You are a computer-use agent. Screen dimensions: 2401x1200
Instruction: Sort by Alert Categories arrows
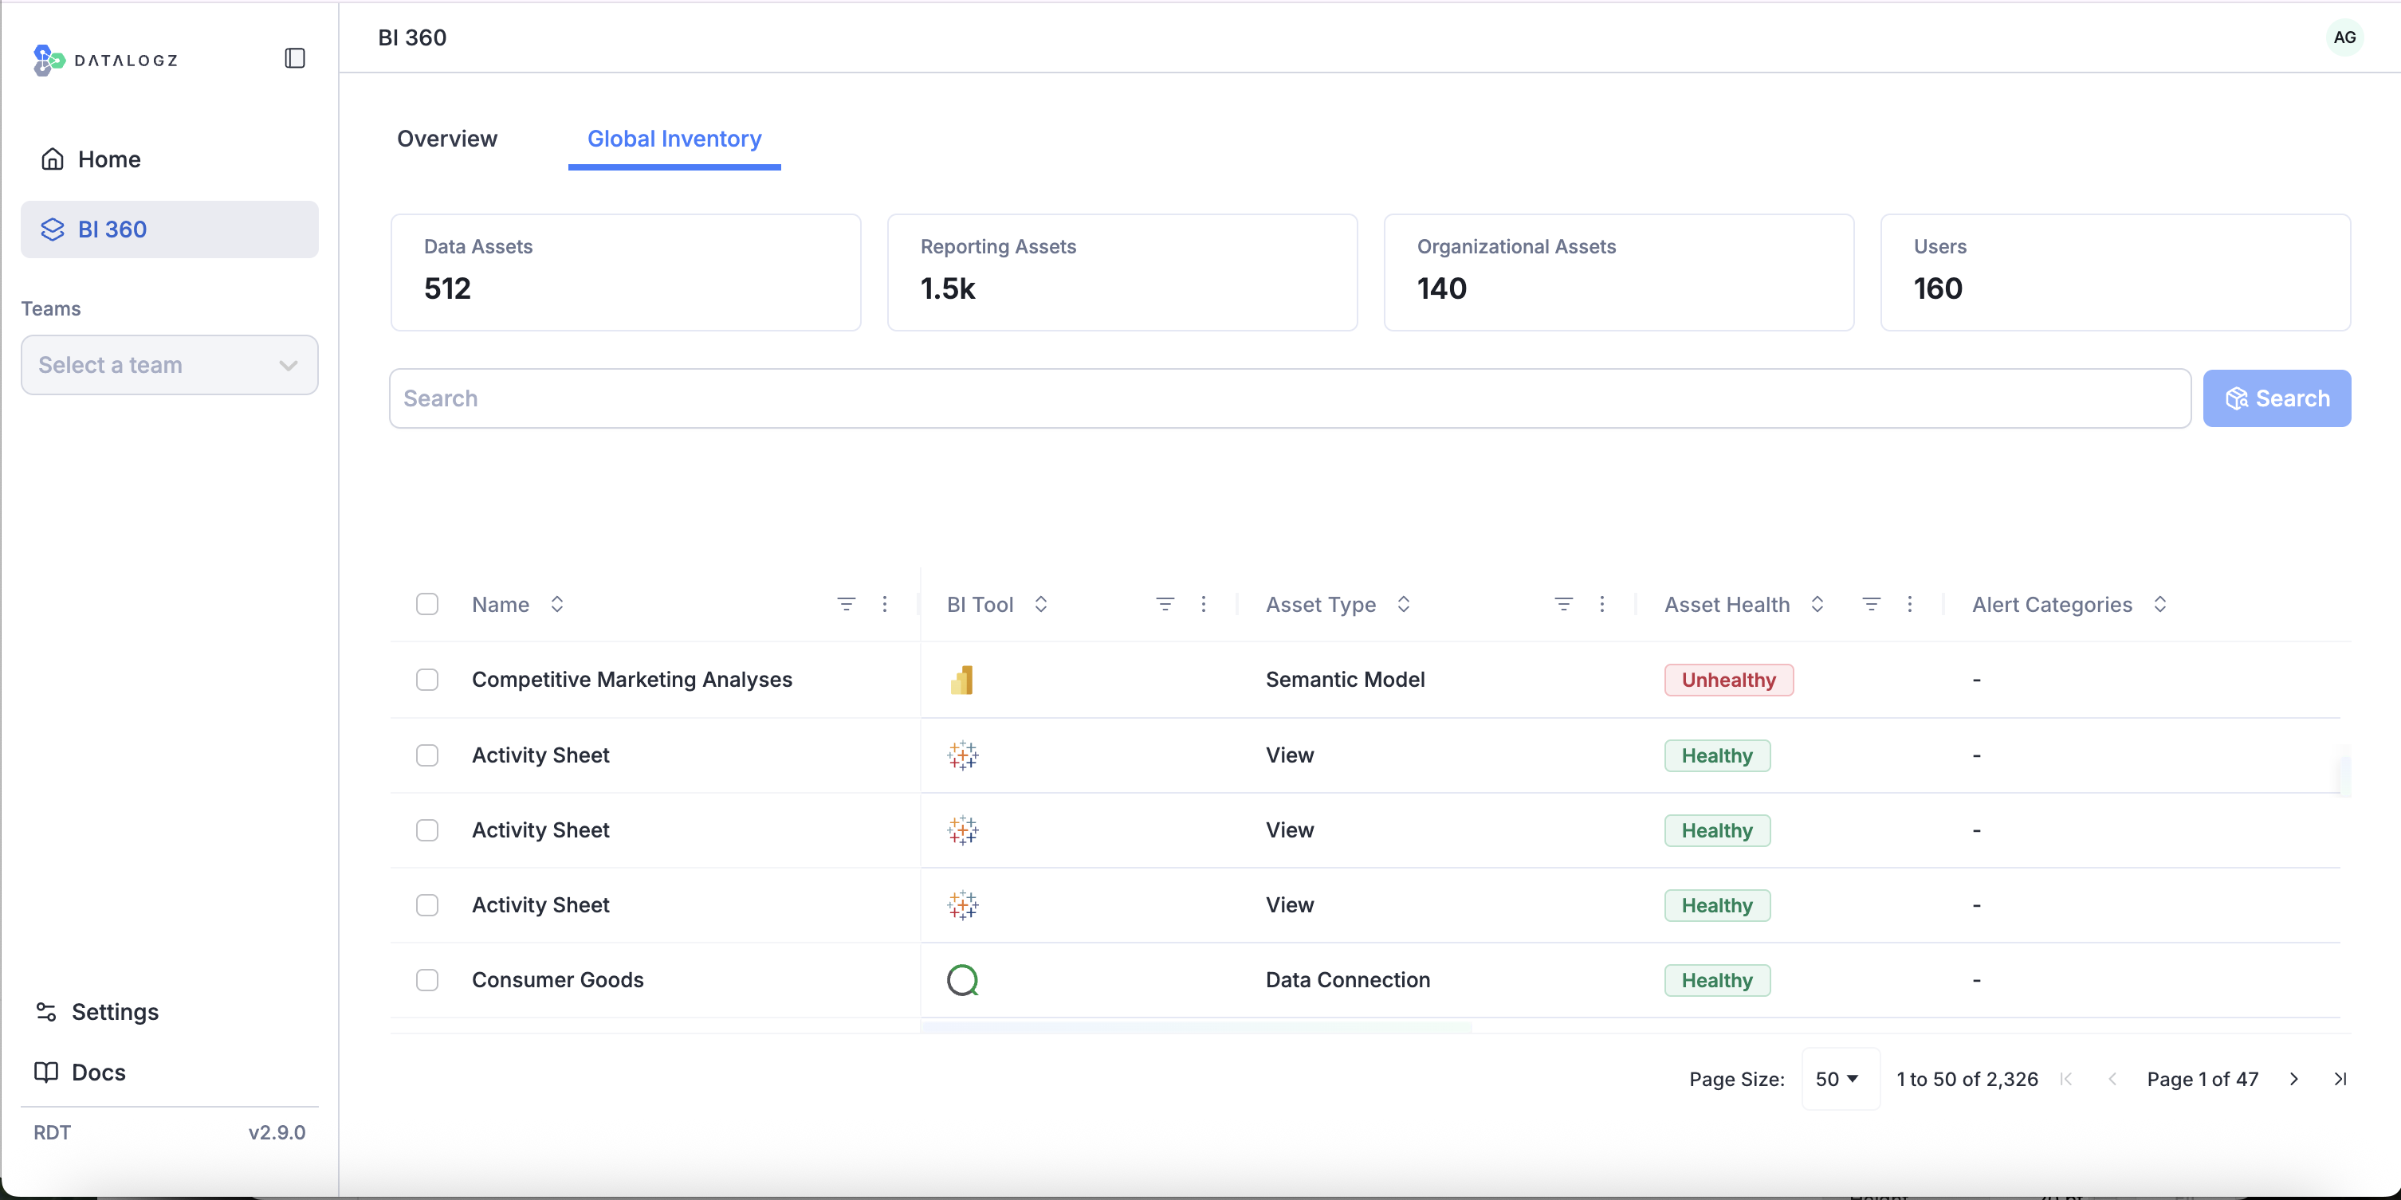point(2159,604)
